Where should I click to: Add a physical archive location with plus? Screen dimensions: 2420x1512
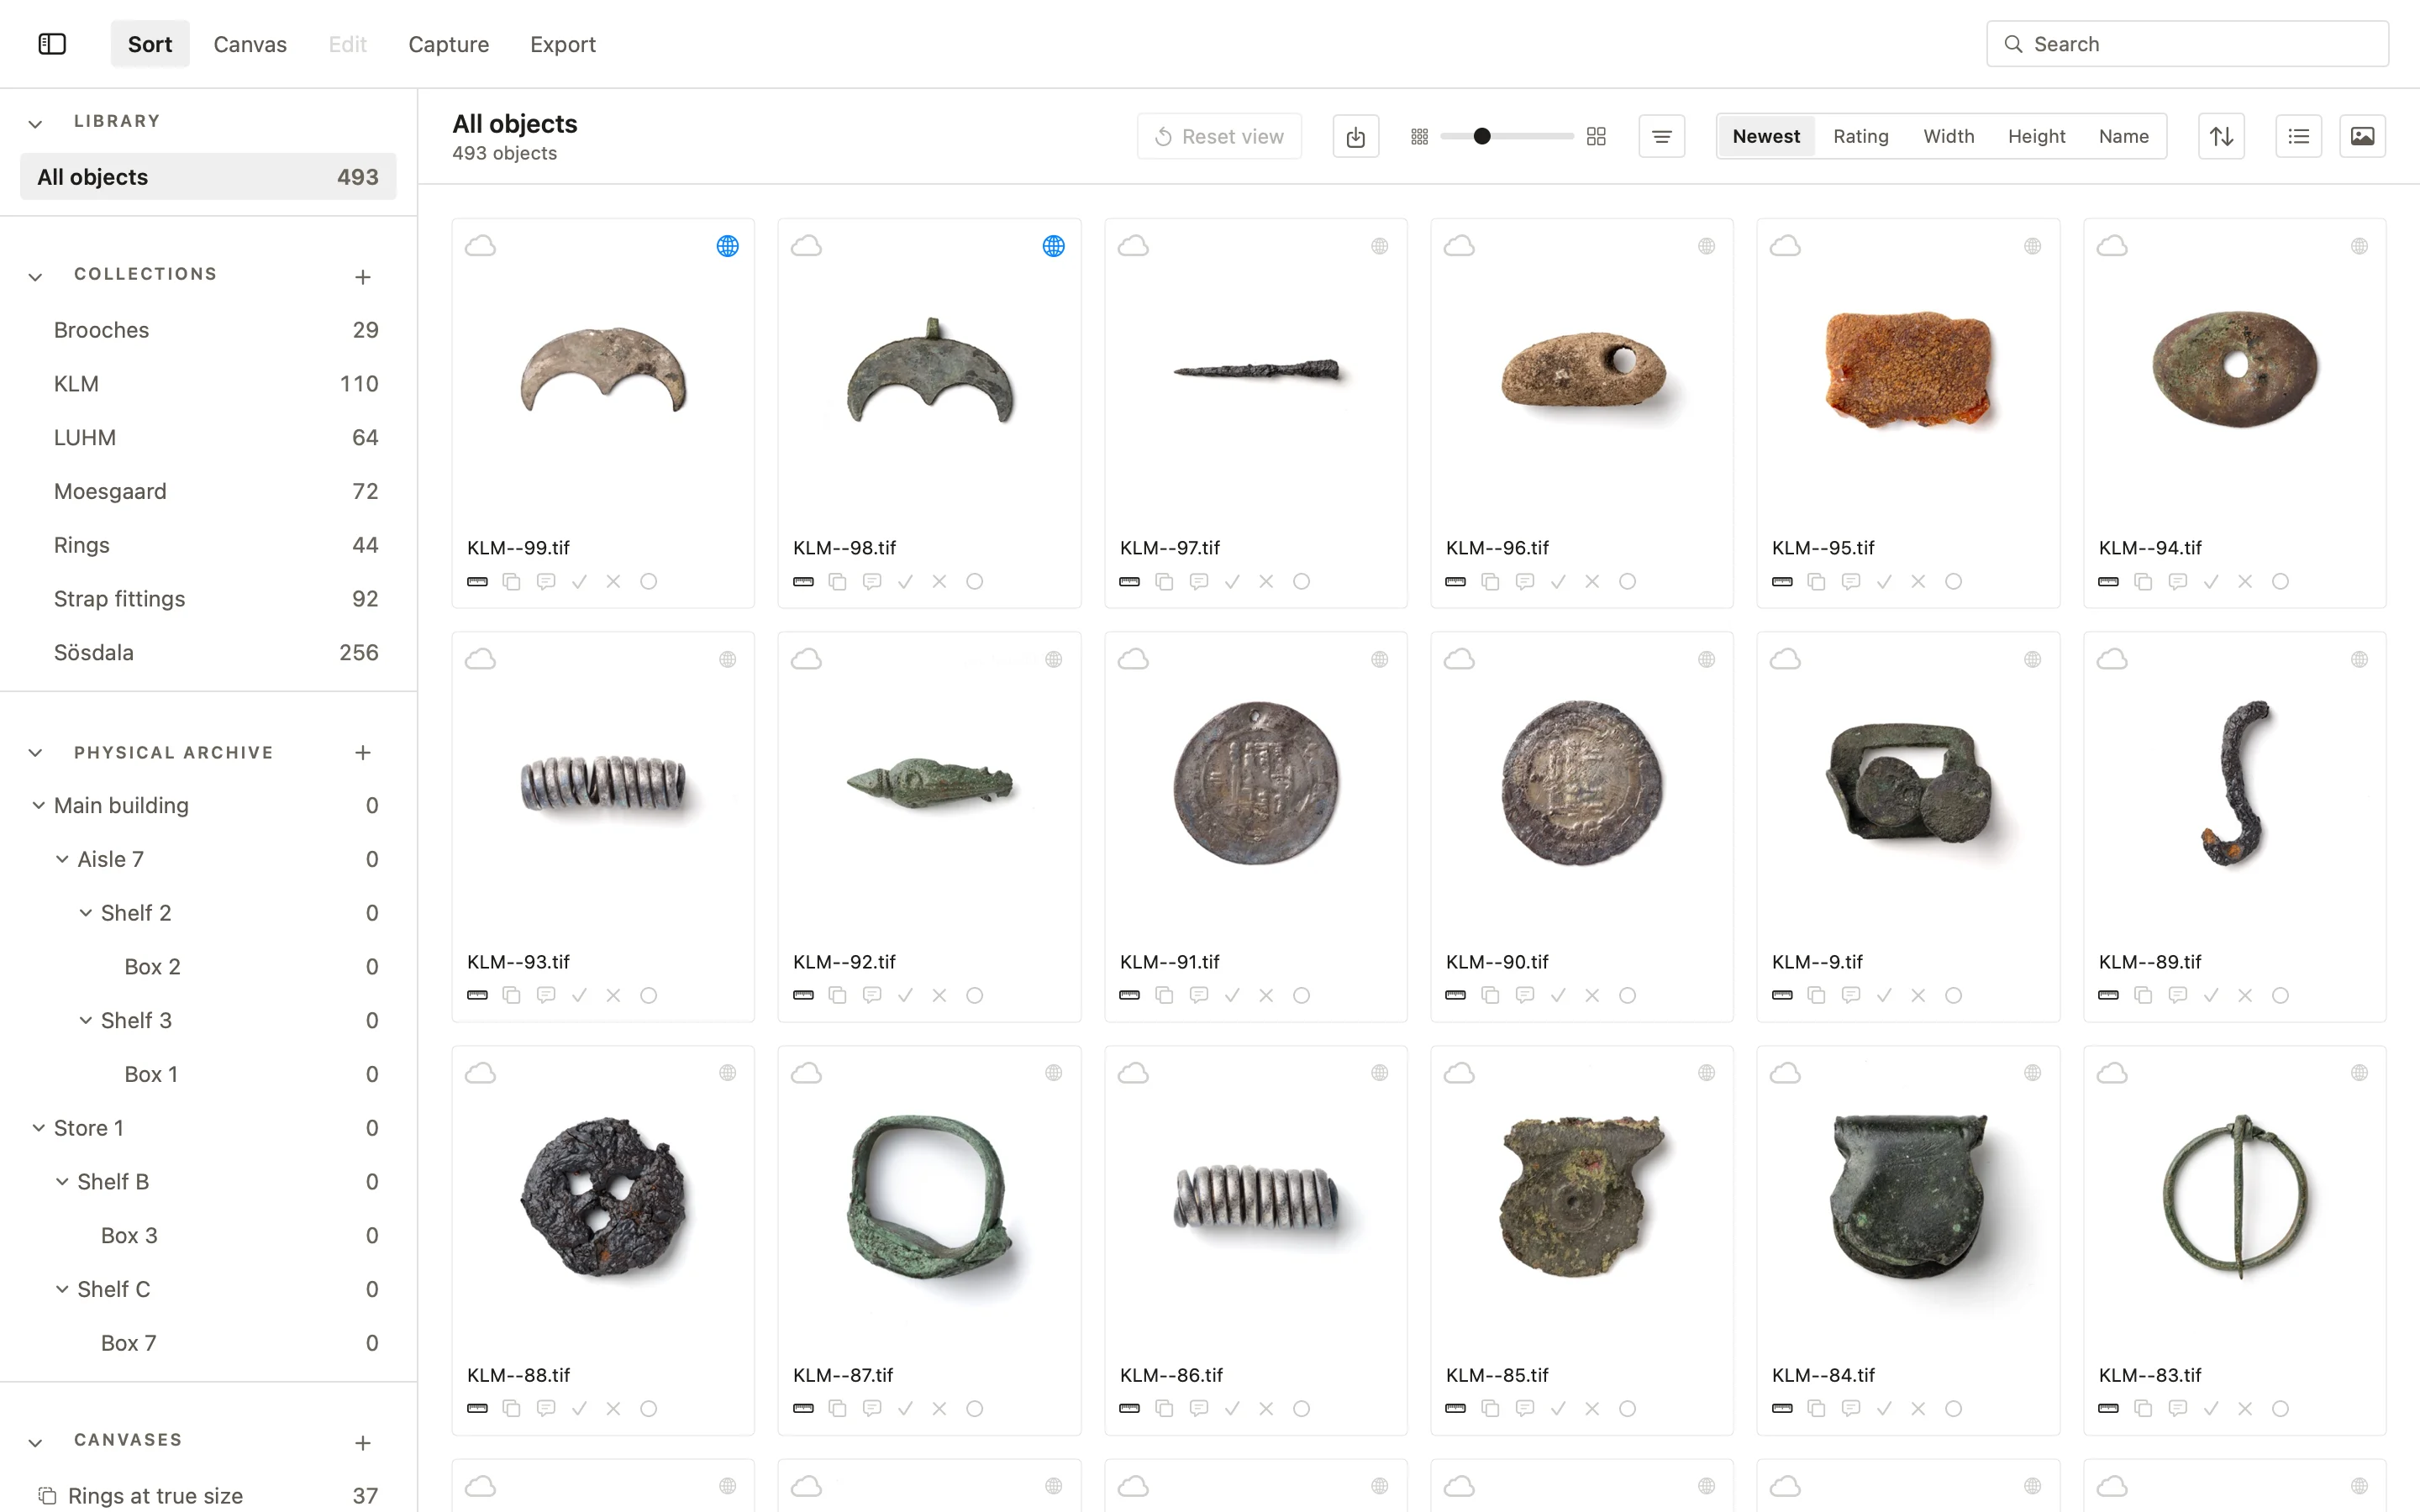click(363, 753)
